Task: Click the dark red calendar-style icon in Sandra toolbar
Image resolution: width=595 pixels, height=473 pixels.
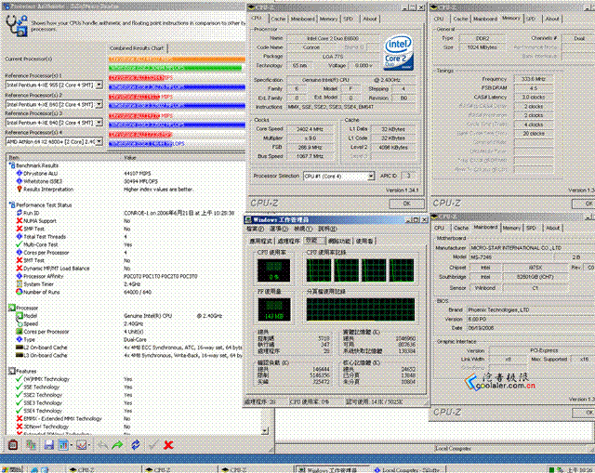Action: point(13,444)
